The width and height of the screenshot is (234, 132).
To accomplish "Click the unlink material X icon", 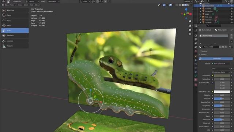I will click(x=226, y=47).
